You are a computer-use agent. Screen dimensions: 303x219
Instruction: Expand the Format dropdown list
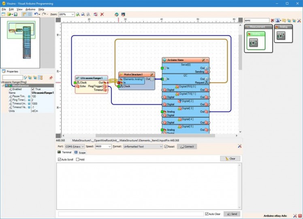pos(160,146)
